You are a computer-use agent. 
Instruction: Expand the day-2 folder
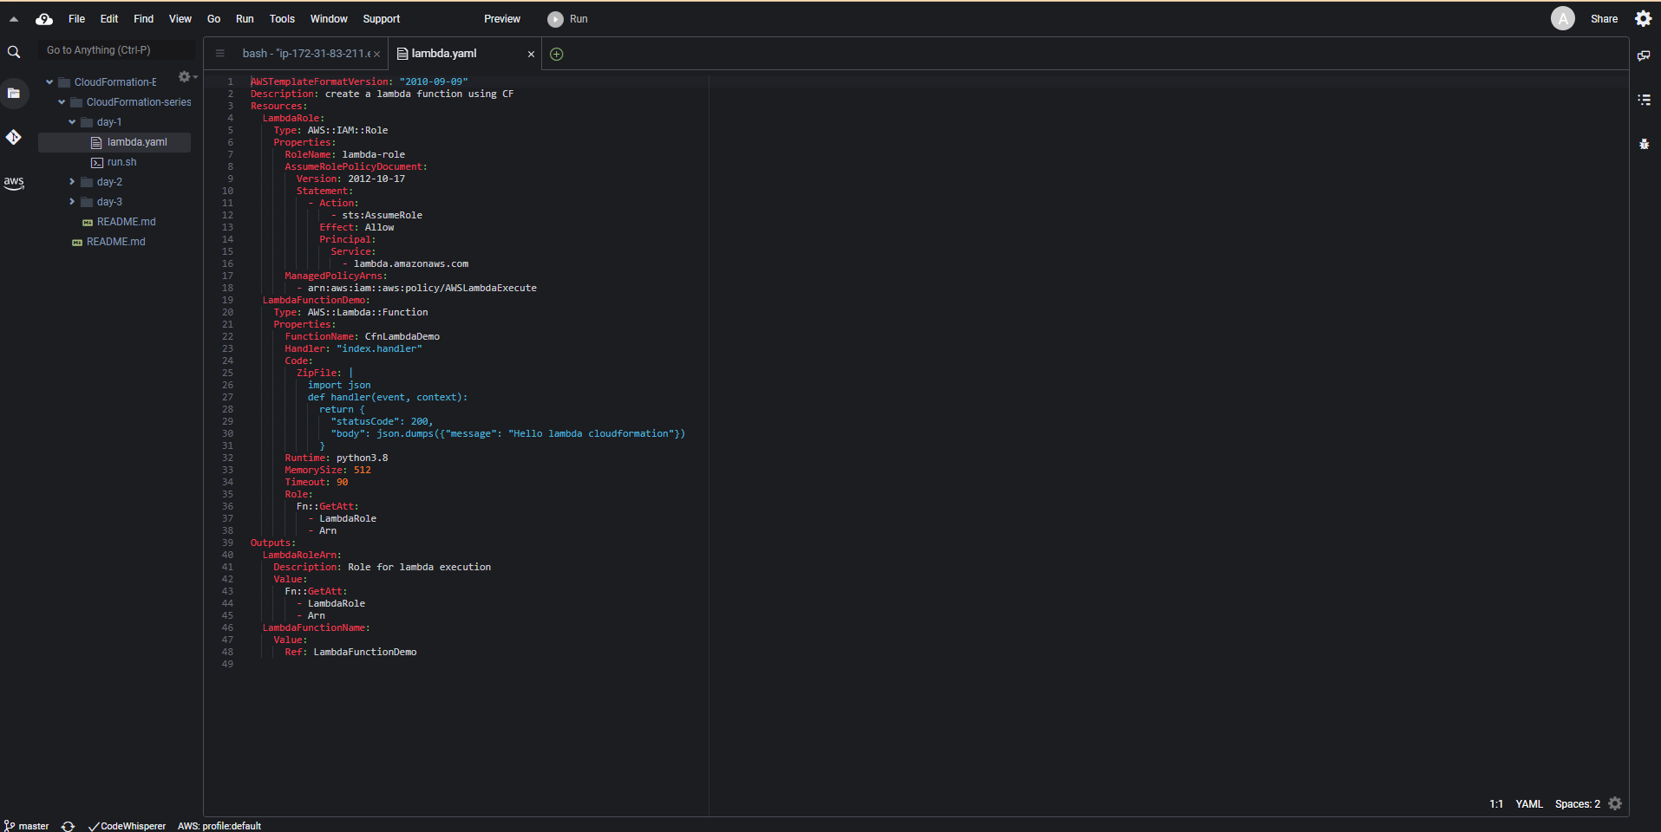(x=72, y=182)
